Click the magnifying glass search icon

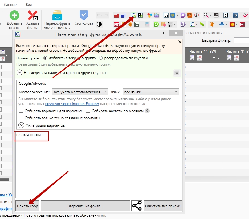pyautogui.click(x=206, y=15)
